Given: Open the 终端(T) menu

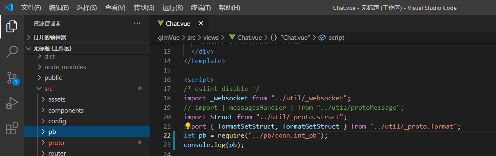Looking at the screenshot, I should coord(201,8).
